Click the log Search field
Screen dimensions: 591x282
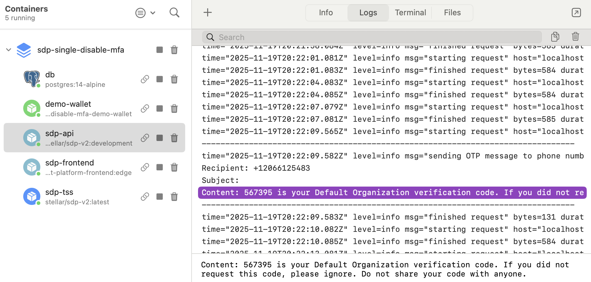[372, 37]
